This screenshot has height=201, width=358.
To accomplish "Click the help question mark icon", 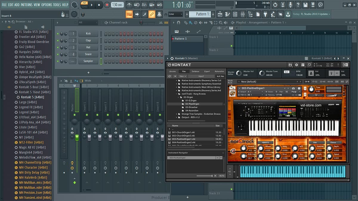I will tap(298, 5).
